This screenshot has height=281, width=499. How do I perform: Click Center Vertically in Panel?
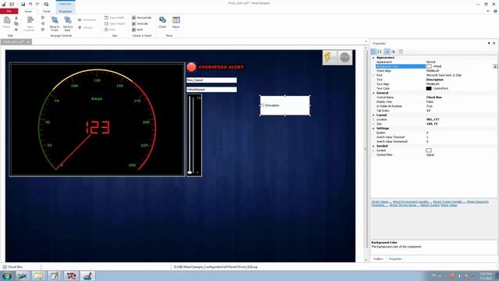(140, 23)
